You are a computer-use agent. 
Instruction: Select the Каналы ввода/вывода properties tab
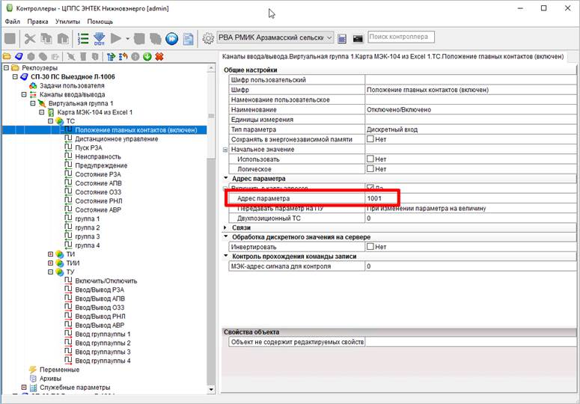[x=393, y=57]
